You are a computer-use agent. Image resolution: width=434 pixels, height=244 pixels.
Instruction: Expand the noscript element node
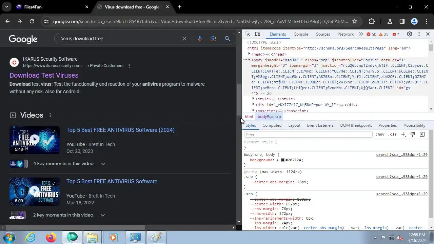pyautogui.click(x=253, y=110)
